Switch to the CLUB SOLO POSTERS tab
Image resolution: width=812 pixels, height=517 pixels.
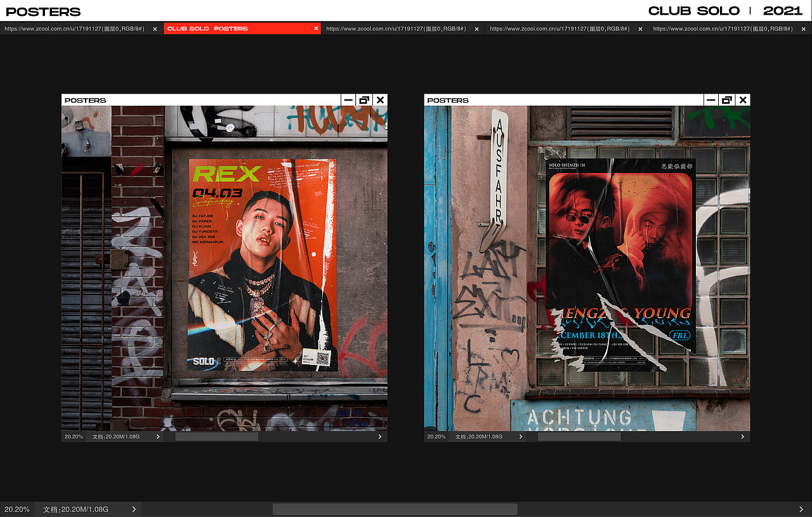(242, 29)
